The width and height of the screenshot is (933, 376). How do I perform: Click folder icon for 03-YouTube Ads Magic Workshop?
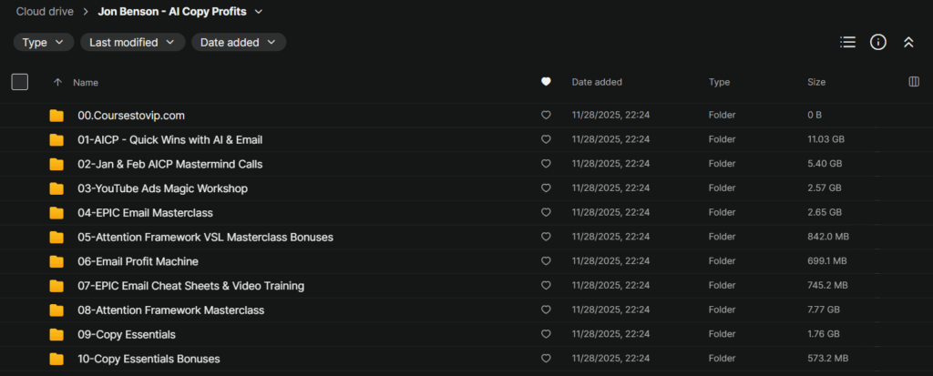(56, 188)
